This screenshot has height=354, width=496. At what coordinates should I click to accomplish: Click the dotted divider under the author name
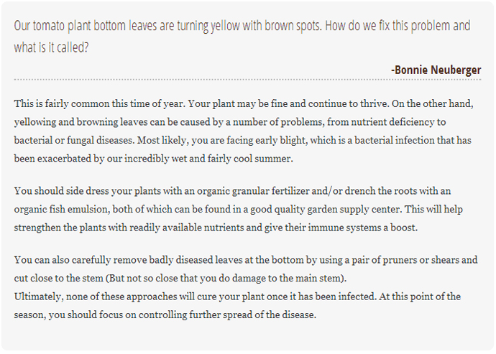(x=247, y=80)
